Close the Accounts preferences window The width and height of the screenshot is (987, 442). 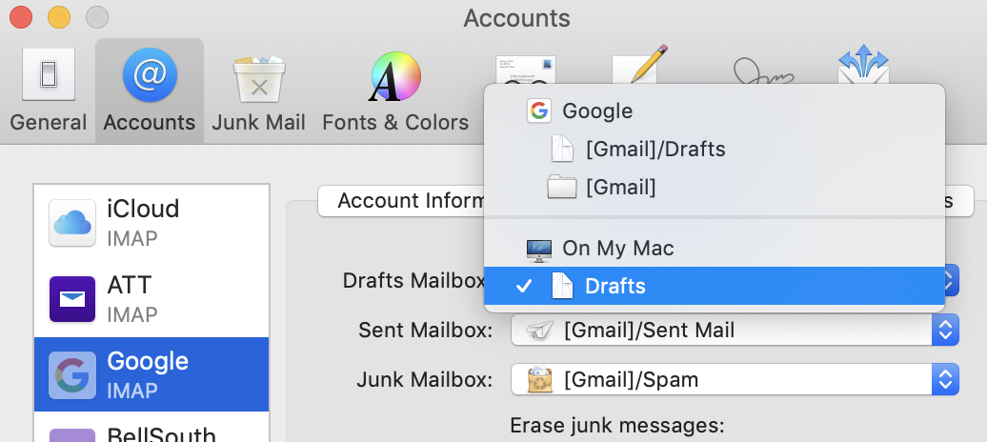click(21, 17)
